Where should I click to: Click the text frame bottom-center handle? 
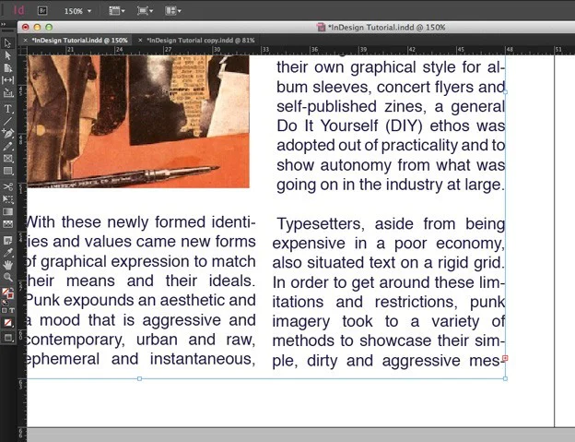click(139, 378)
